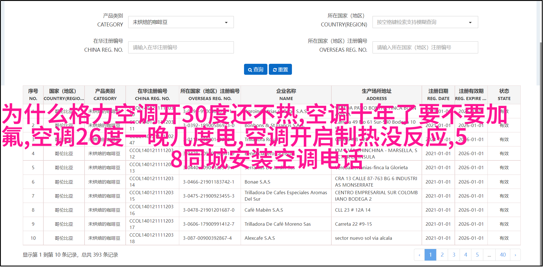Click the 重置 reset button
Viewport: 543px width, 267px height.
280,69
